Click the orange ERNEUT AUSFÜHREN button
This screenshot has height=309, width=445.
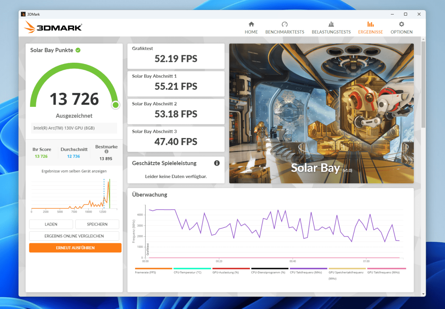(x=75, y=248)
